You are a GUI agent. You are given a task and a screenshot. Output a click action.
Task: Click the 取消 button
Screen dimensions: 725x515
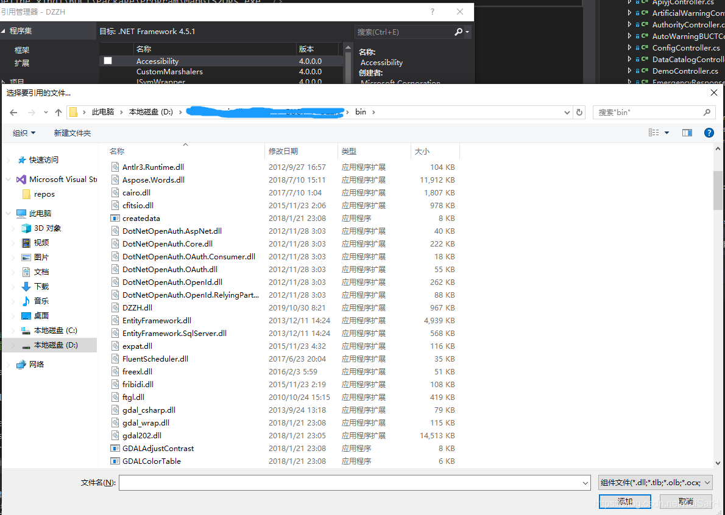[685, 502]
